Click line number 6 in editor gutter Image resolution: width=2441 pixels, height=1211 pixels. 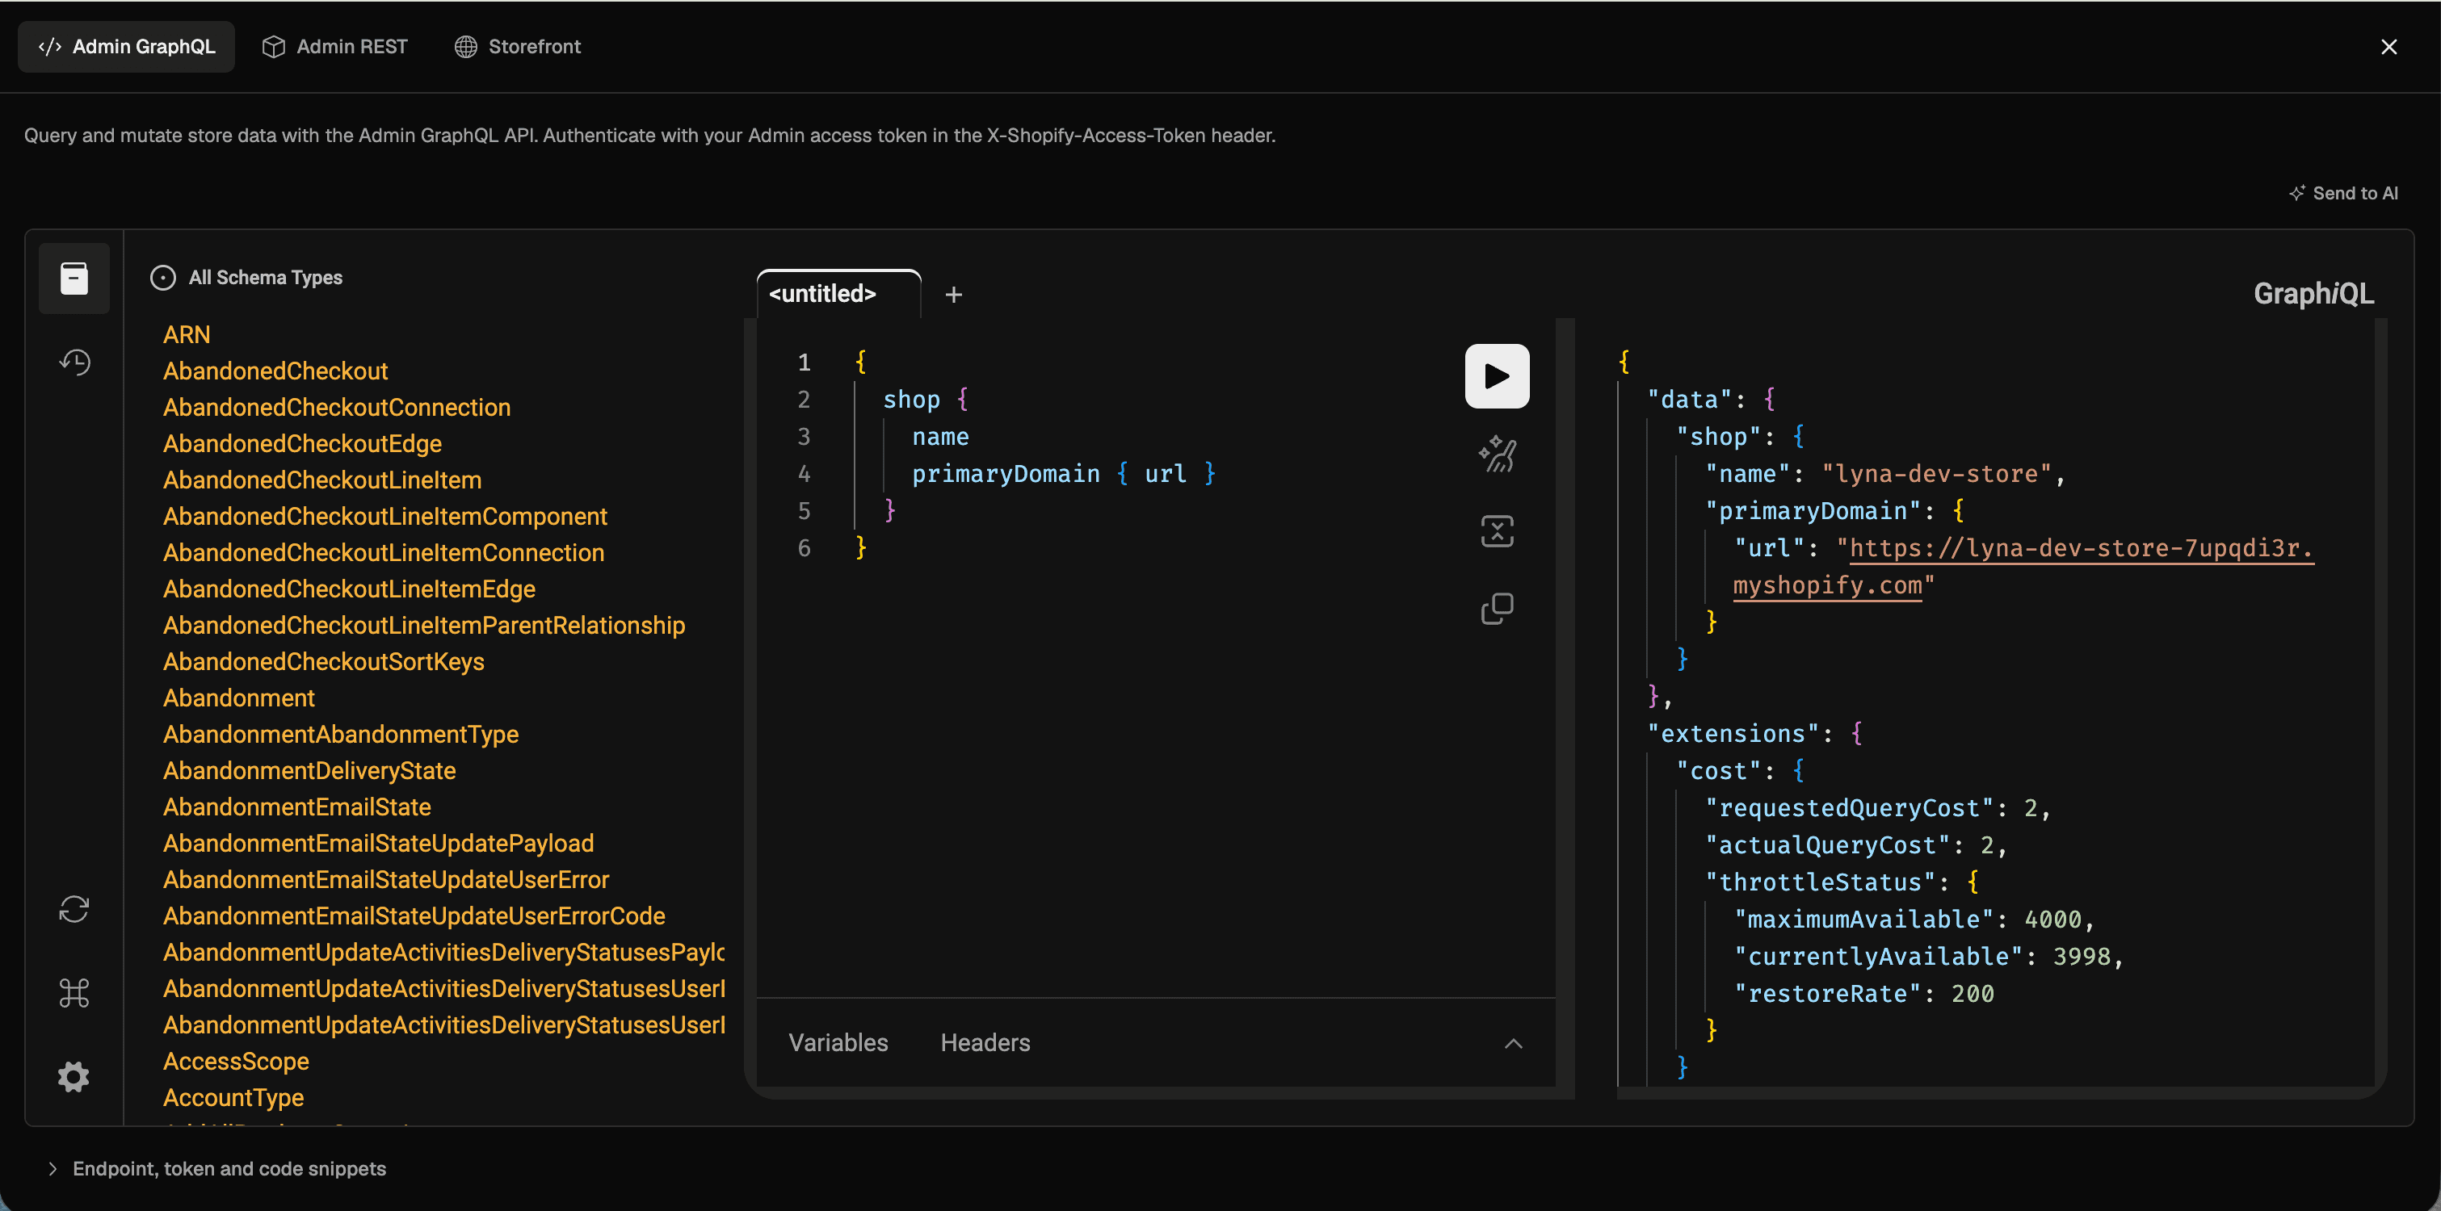click(x=804, y=548)
